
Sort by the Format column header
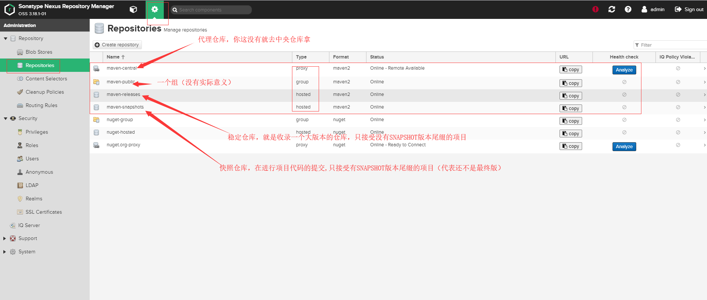click(x=348, y=57)
